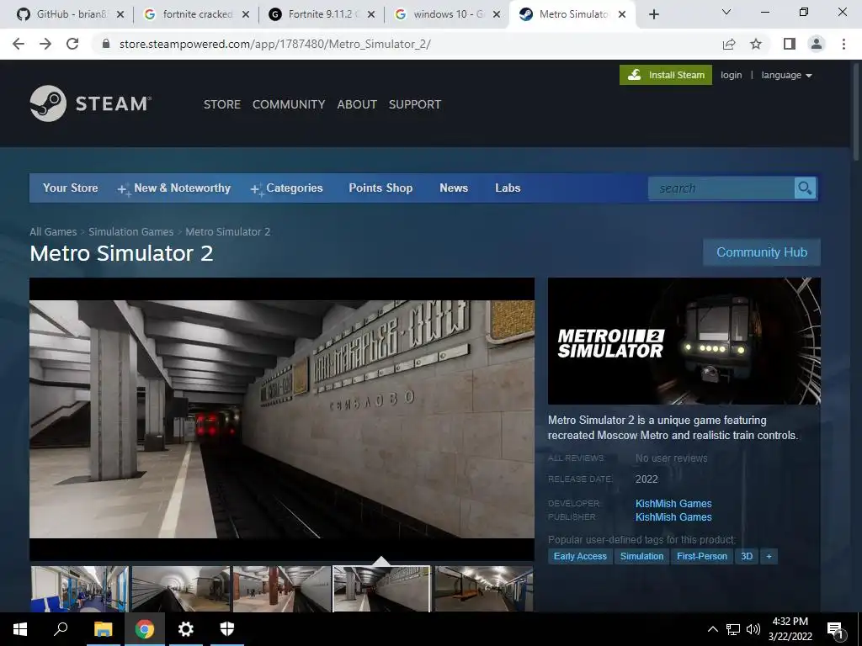Screen dimensions: 862x646
Task: Open the STORE menu
Action: 222,104
